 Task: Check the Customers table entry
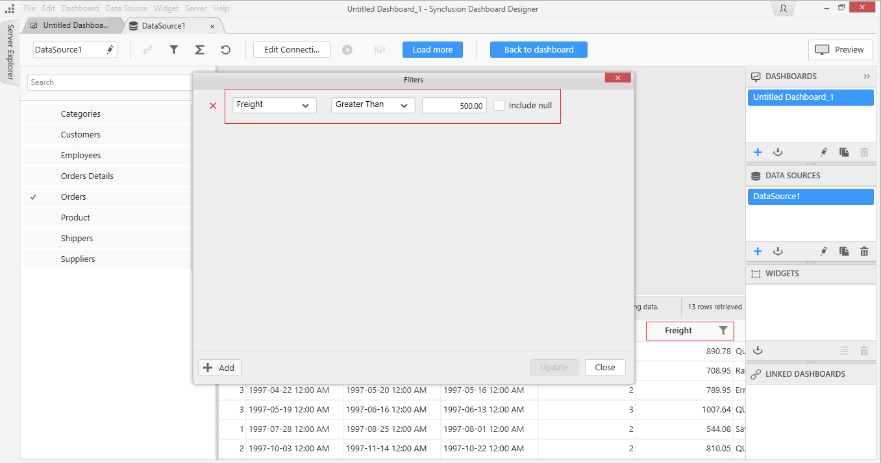coord(81,135)
